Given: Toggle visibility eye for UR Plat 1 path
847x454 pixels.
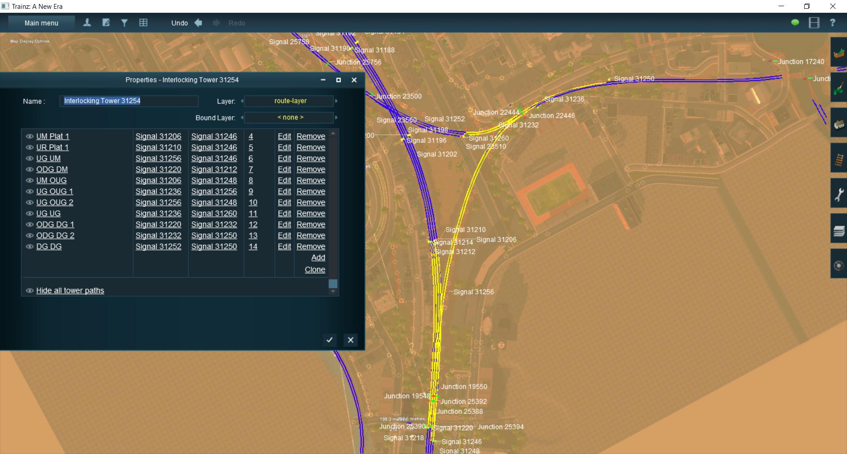Looking at the screenshot, I should click(30, 148).
